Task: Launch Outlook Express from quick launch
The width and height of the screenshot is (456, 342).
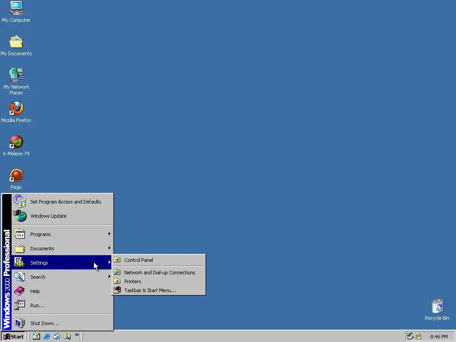Action: [57, 336]
